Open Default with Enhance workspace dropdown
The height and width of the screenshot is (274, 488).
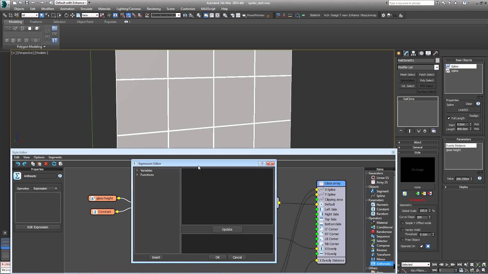tap(71, 3)
